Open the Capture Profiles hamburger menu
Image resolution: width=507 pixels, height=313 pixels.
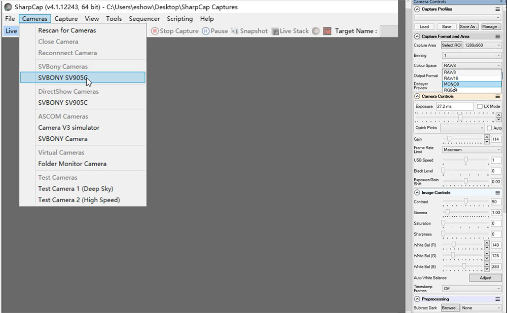click(497, 9)
